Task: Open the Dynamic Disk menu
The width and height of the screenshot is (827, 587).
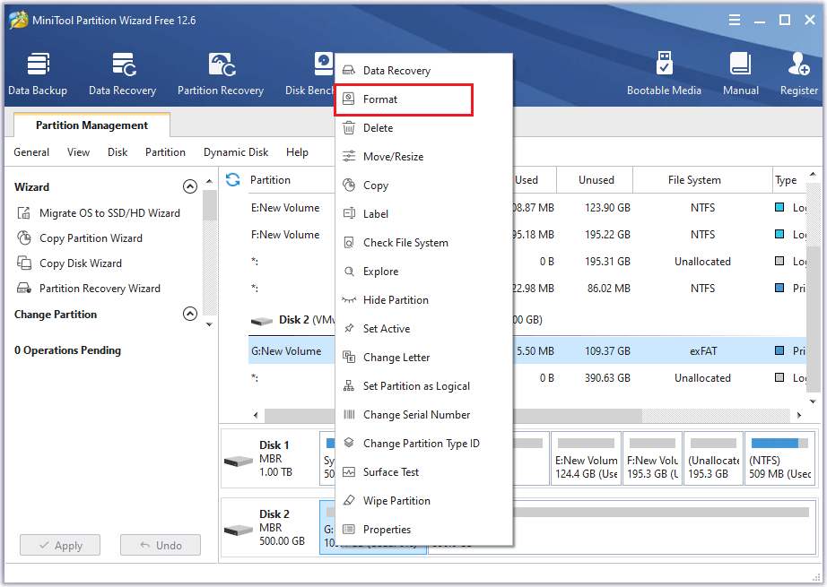Action: coord(236,152)
